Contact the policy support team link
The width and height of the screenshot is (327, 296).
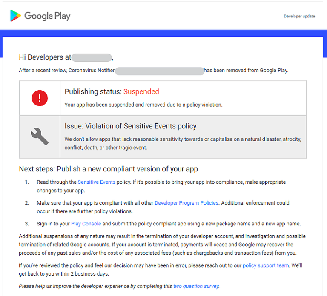click(266, 265)
